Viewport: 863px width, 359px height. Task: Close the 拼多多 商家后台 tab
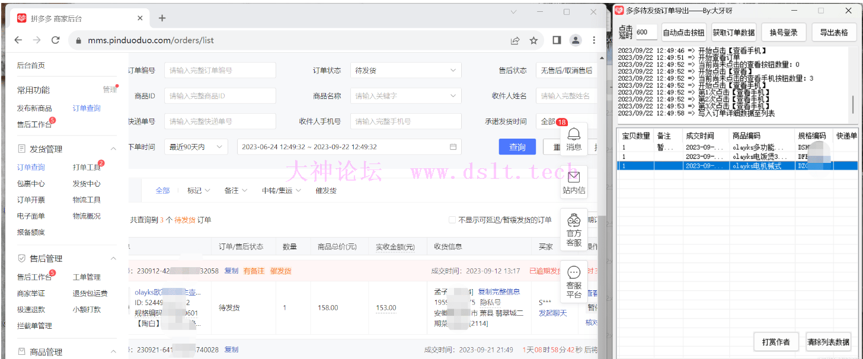tap(140, 18)
